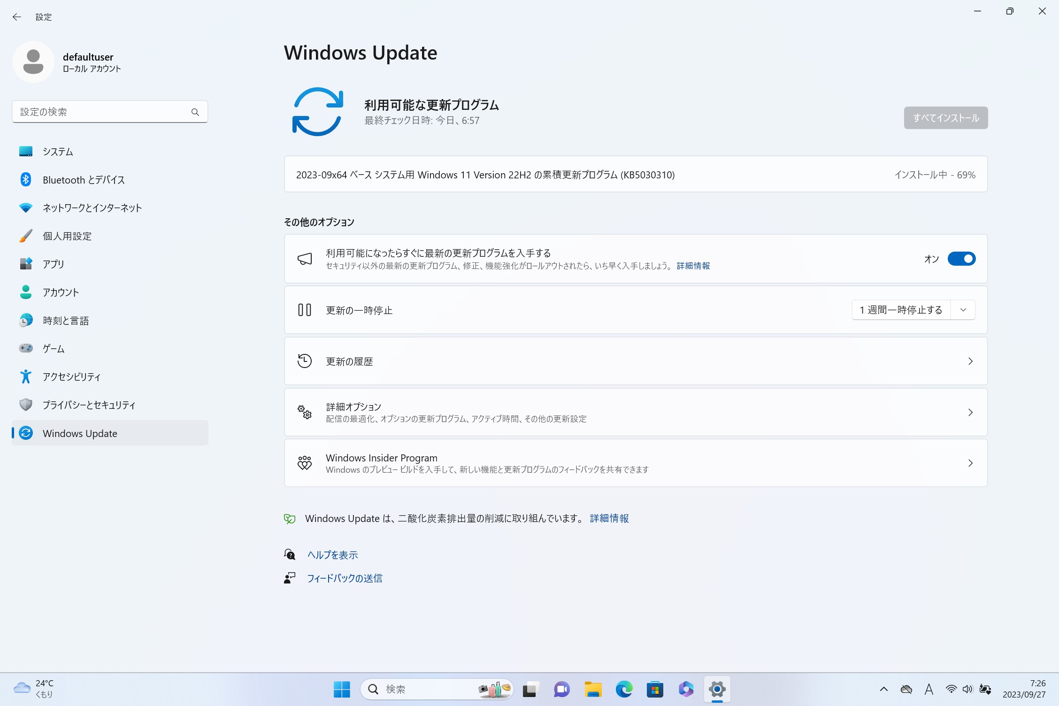
Task: Open the Windows Insider Program row
Action: tap(636, 463)
